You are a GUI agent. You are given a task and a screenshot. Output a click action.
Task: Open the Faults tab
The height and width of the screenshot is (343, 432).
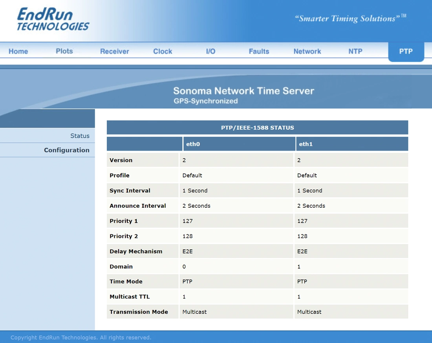coord(259,51)
